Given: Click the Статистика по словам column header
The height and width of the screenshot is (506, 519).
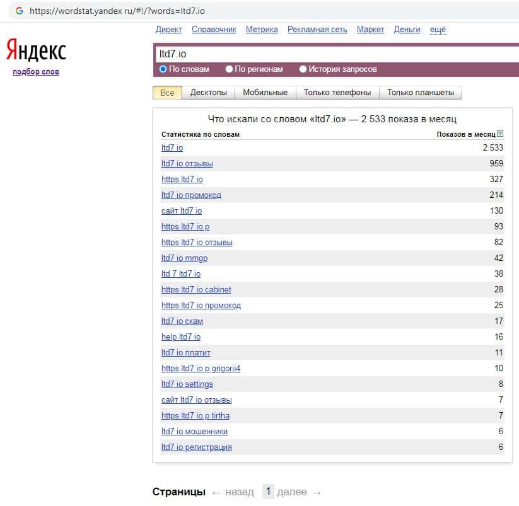Looking at the screenshot, I should click(x=201, y=134).
